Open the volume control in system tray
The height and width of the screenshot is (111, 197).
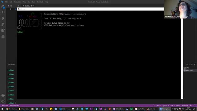click(175, 109)
